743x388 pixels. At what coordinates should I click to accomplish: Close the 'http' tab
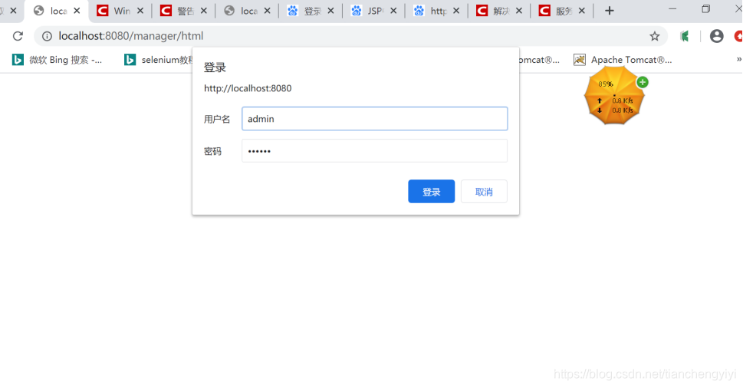tap(456, 11)
